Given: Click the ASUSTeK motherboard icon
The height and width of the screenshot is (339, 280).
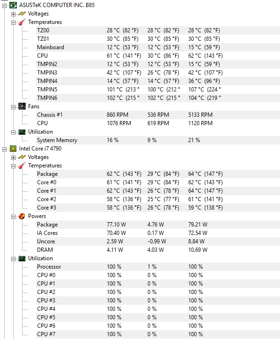Looking at the screenshot, I should 13,5.
